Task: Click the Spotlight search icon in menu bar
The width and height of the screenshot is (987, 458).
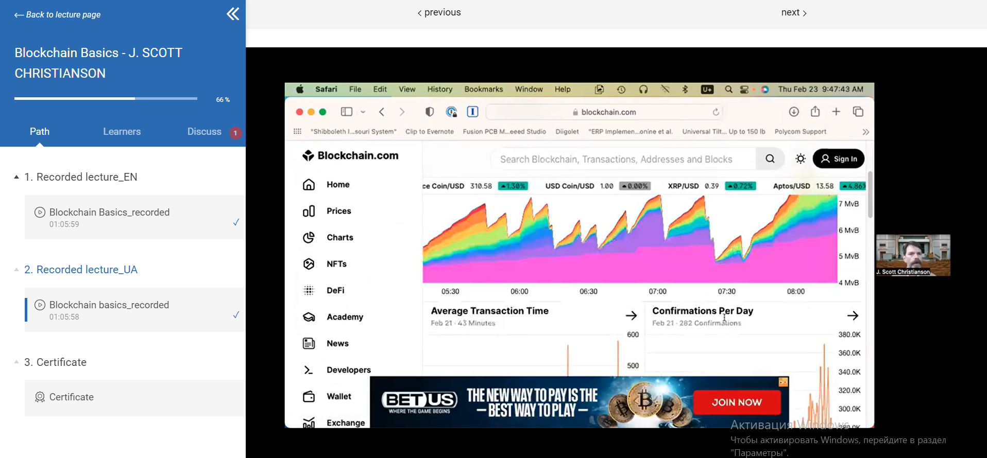Action: click(728, 90)
